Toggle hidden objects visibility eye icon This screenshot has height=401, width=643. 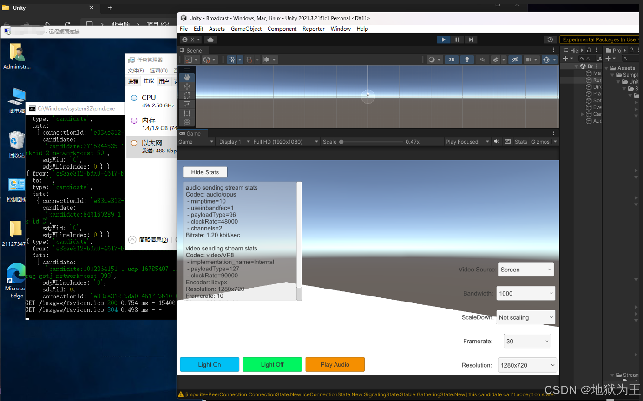(x=515, y=59)
